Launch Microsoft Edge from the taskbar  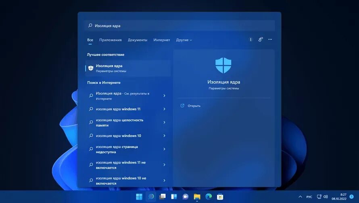tap(209, 197)
